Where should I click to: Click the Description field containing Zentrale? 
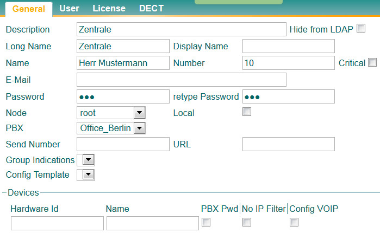(x=182, y=29)
